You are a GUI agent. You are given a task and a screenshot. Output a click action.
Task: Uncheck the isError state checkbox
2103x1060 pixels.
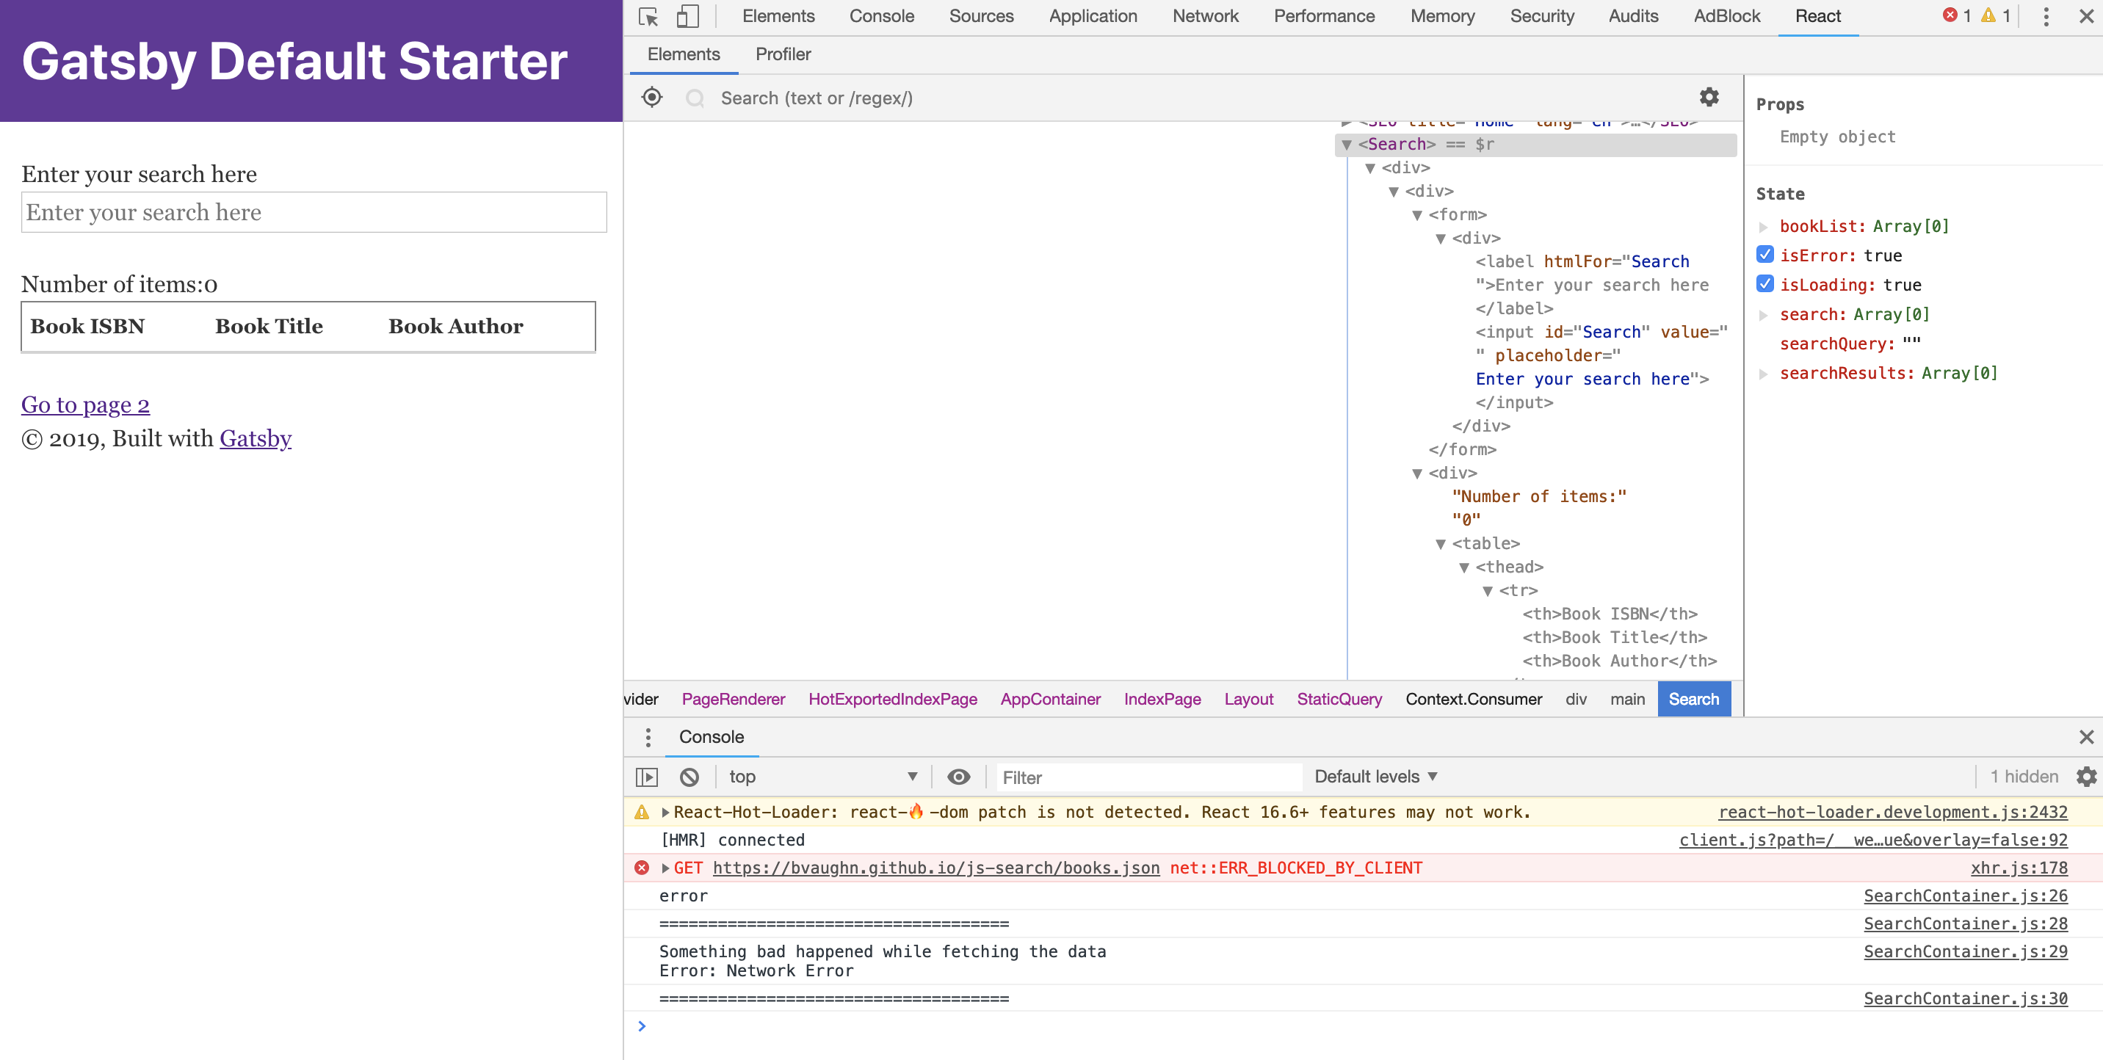(x=1765, y=255)
